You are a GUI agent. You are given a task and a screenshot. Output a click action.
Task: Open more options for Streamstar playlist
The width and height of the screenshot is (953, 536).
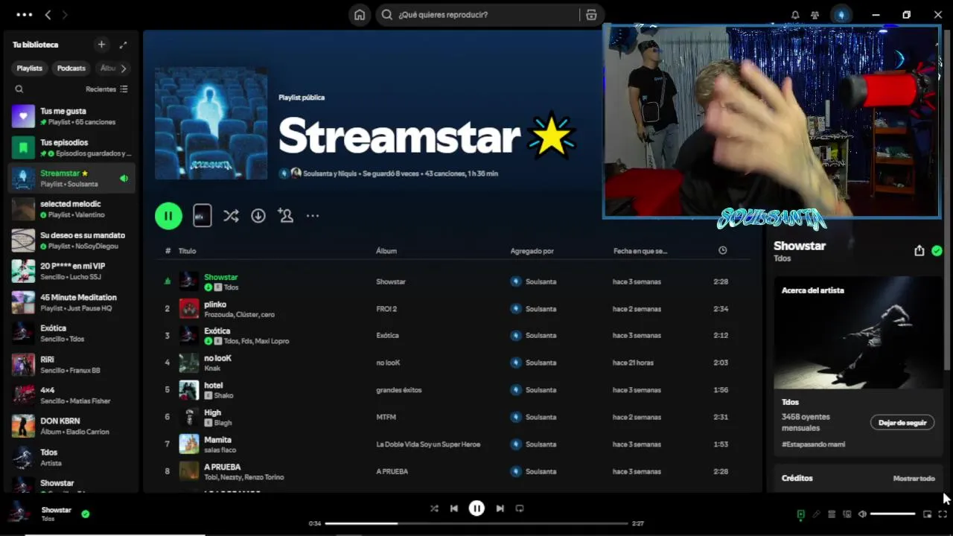coord(313,216)
